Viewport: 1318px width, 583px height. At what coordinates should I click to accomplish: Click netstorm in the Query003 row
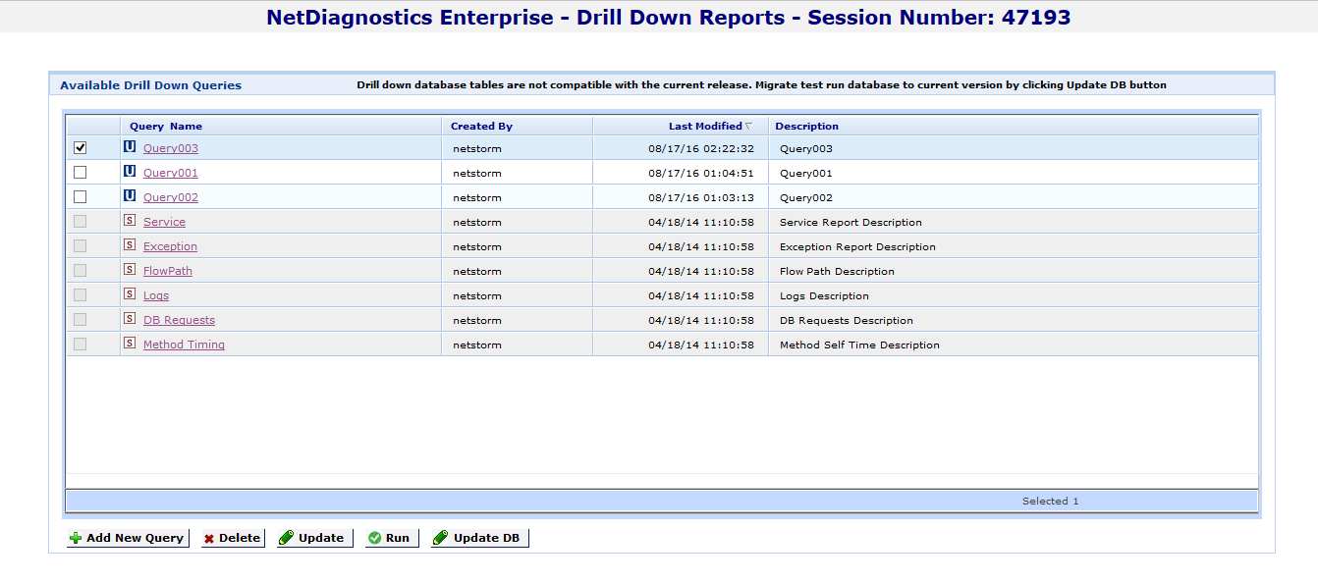tap(477, 148)
